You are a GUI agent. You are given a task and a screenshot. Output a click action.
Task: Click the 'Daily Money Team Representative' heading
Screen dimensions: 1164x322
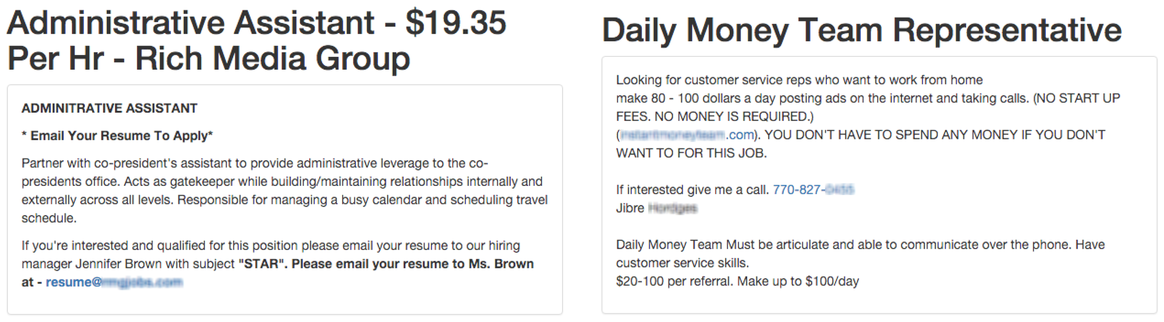coord(862,30)
